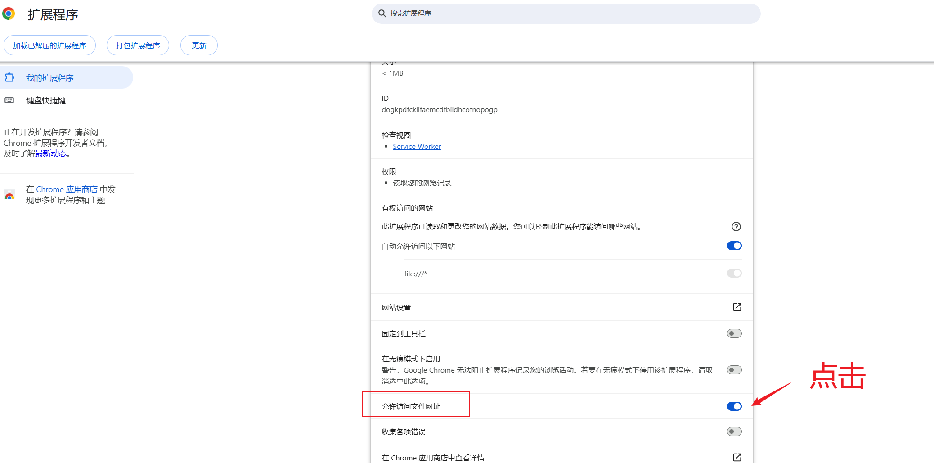
Task: Click the Chrome Web Store icon in sidebar
Action: [x=9, y=195]
